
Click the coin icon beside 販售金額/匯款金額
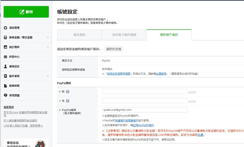coord(5,38)
